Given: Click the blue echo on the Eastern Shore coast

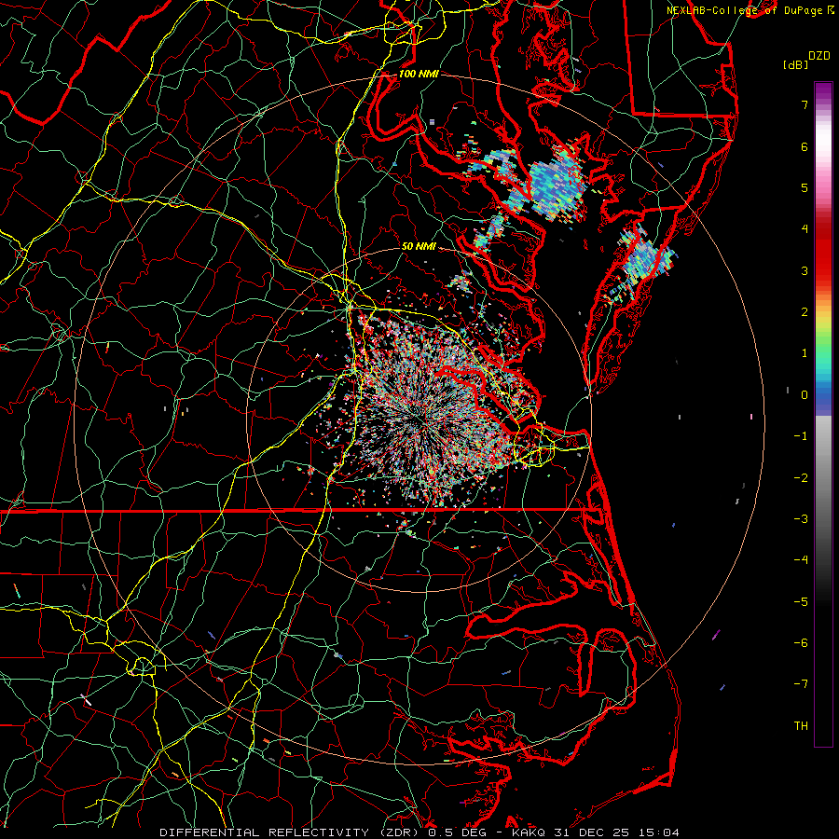Looking at the screenshot, I should (645, 261).
